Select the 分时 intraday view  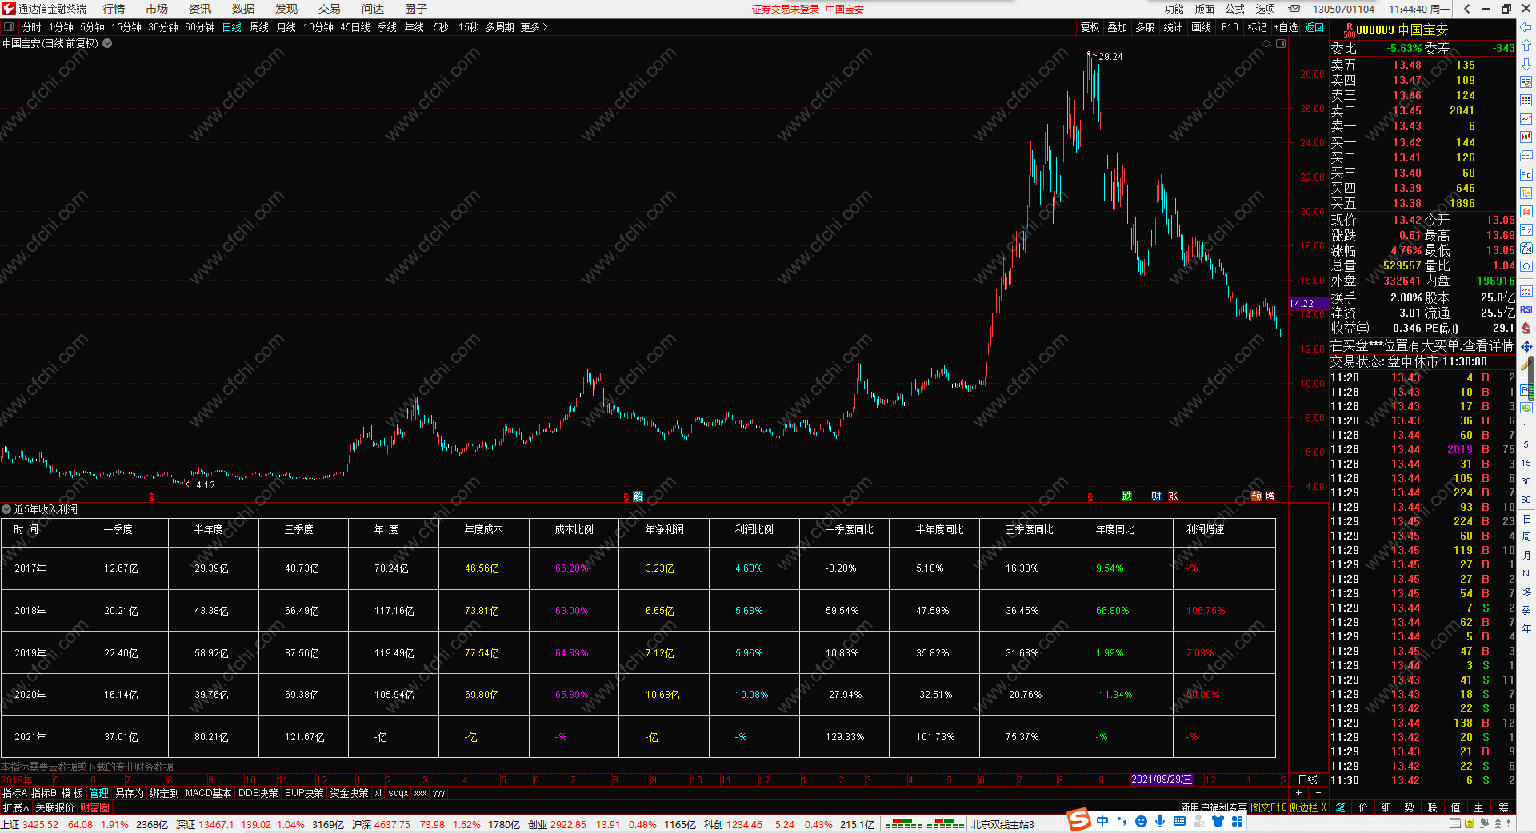coord(32,27)
